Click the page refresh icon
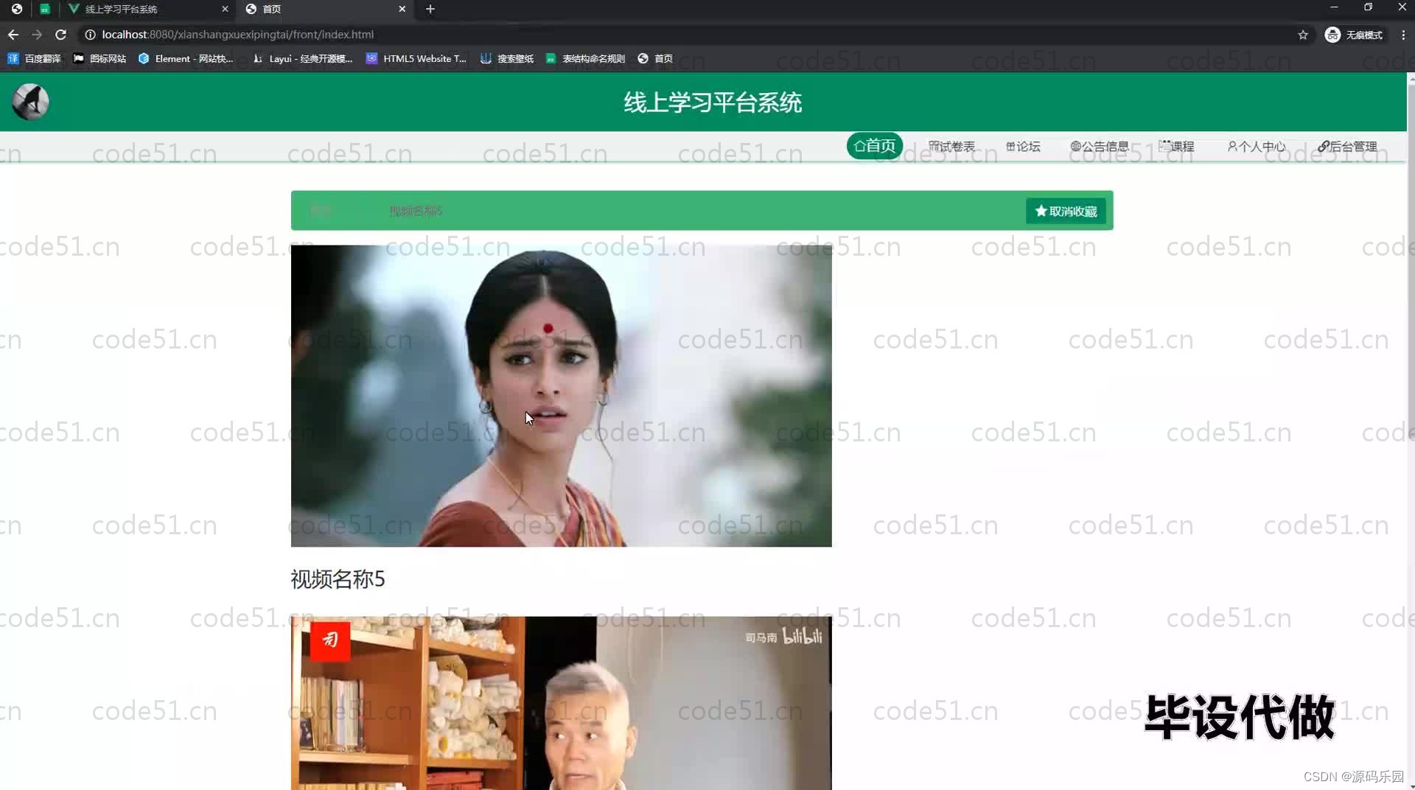This screenshot has width=1415, height=790. click(x=61, y=34)
